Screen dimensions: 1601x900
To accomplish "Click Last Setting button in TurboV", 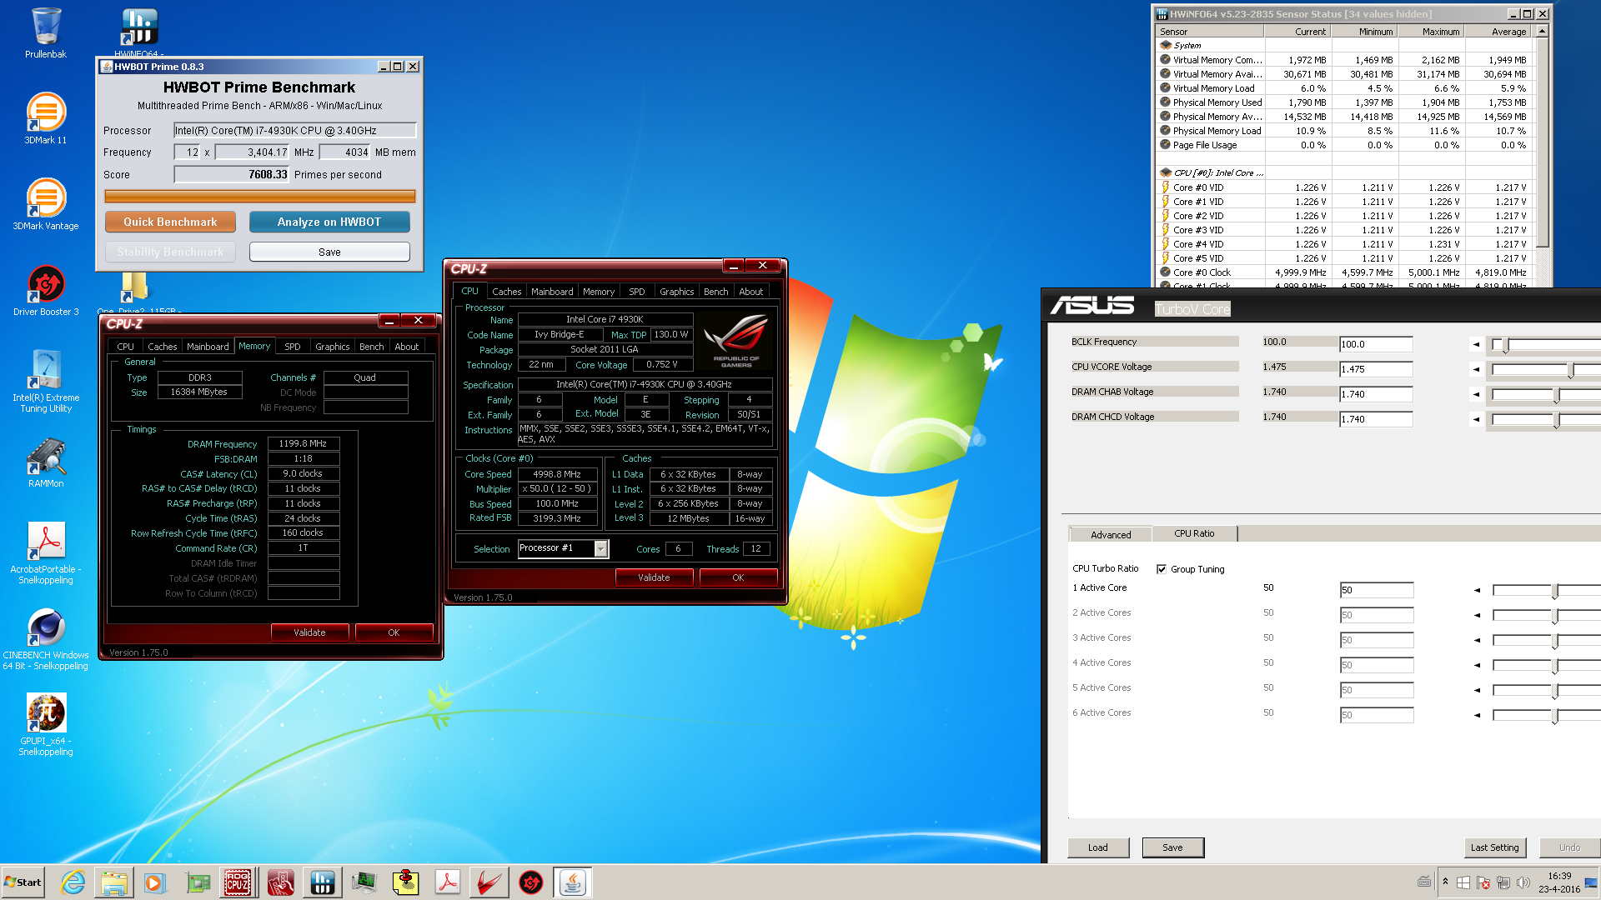I will coord(1494,847).
